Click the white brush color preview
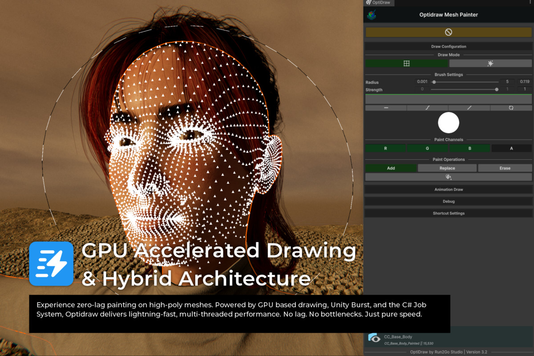The image size is (534, 356). coord(449,123)
